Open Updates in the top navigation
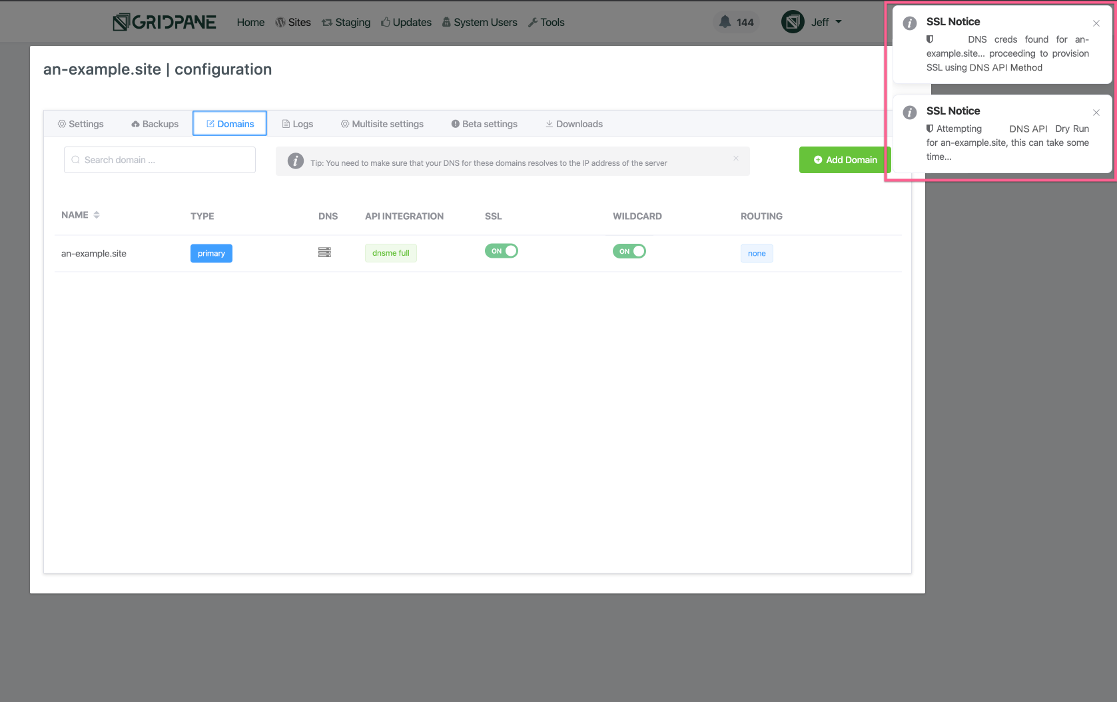This screenshot has width=1117, height=702. click(x=406, y=22)
